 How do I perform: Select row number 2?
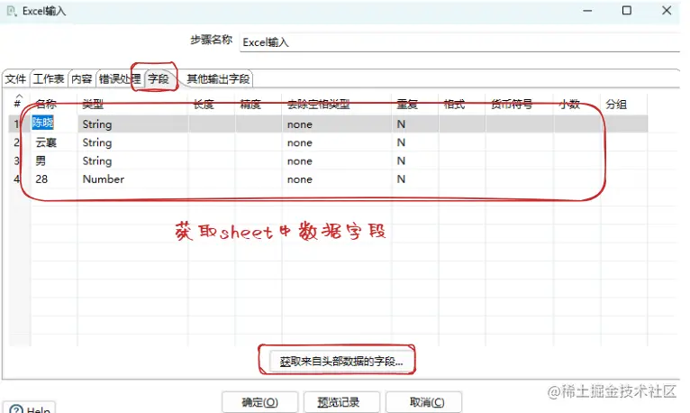coord(19,142)
